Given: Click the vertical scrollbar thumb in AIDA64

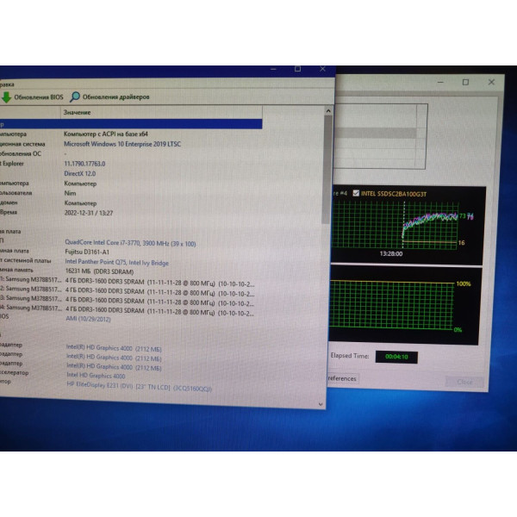Looking at the screenshot, I should pos(327,170).
